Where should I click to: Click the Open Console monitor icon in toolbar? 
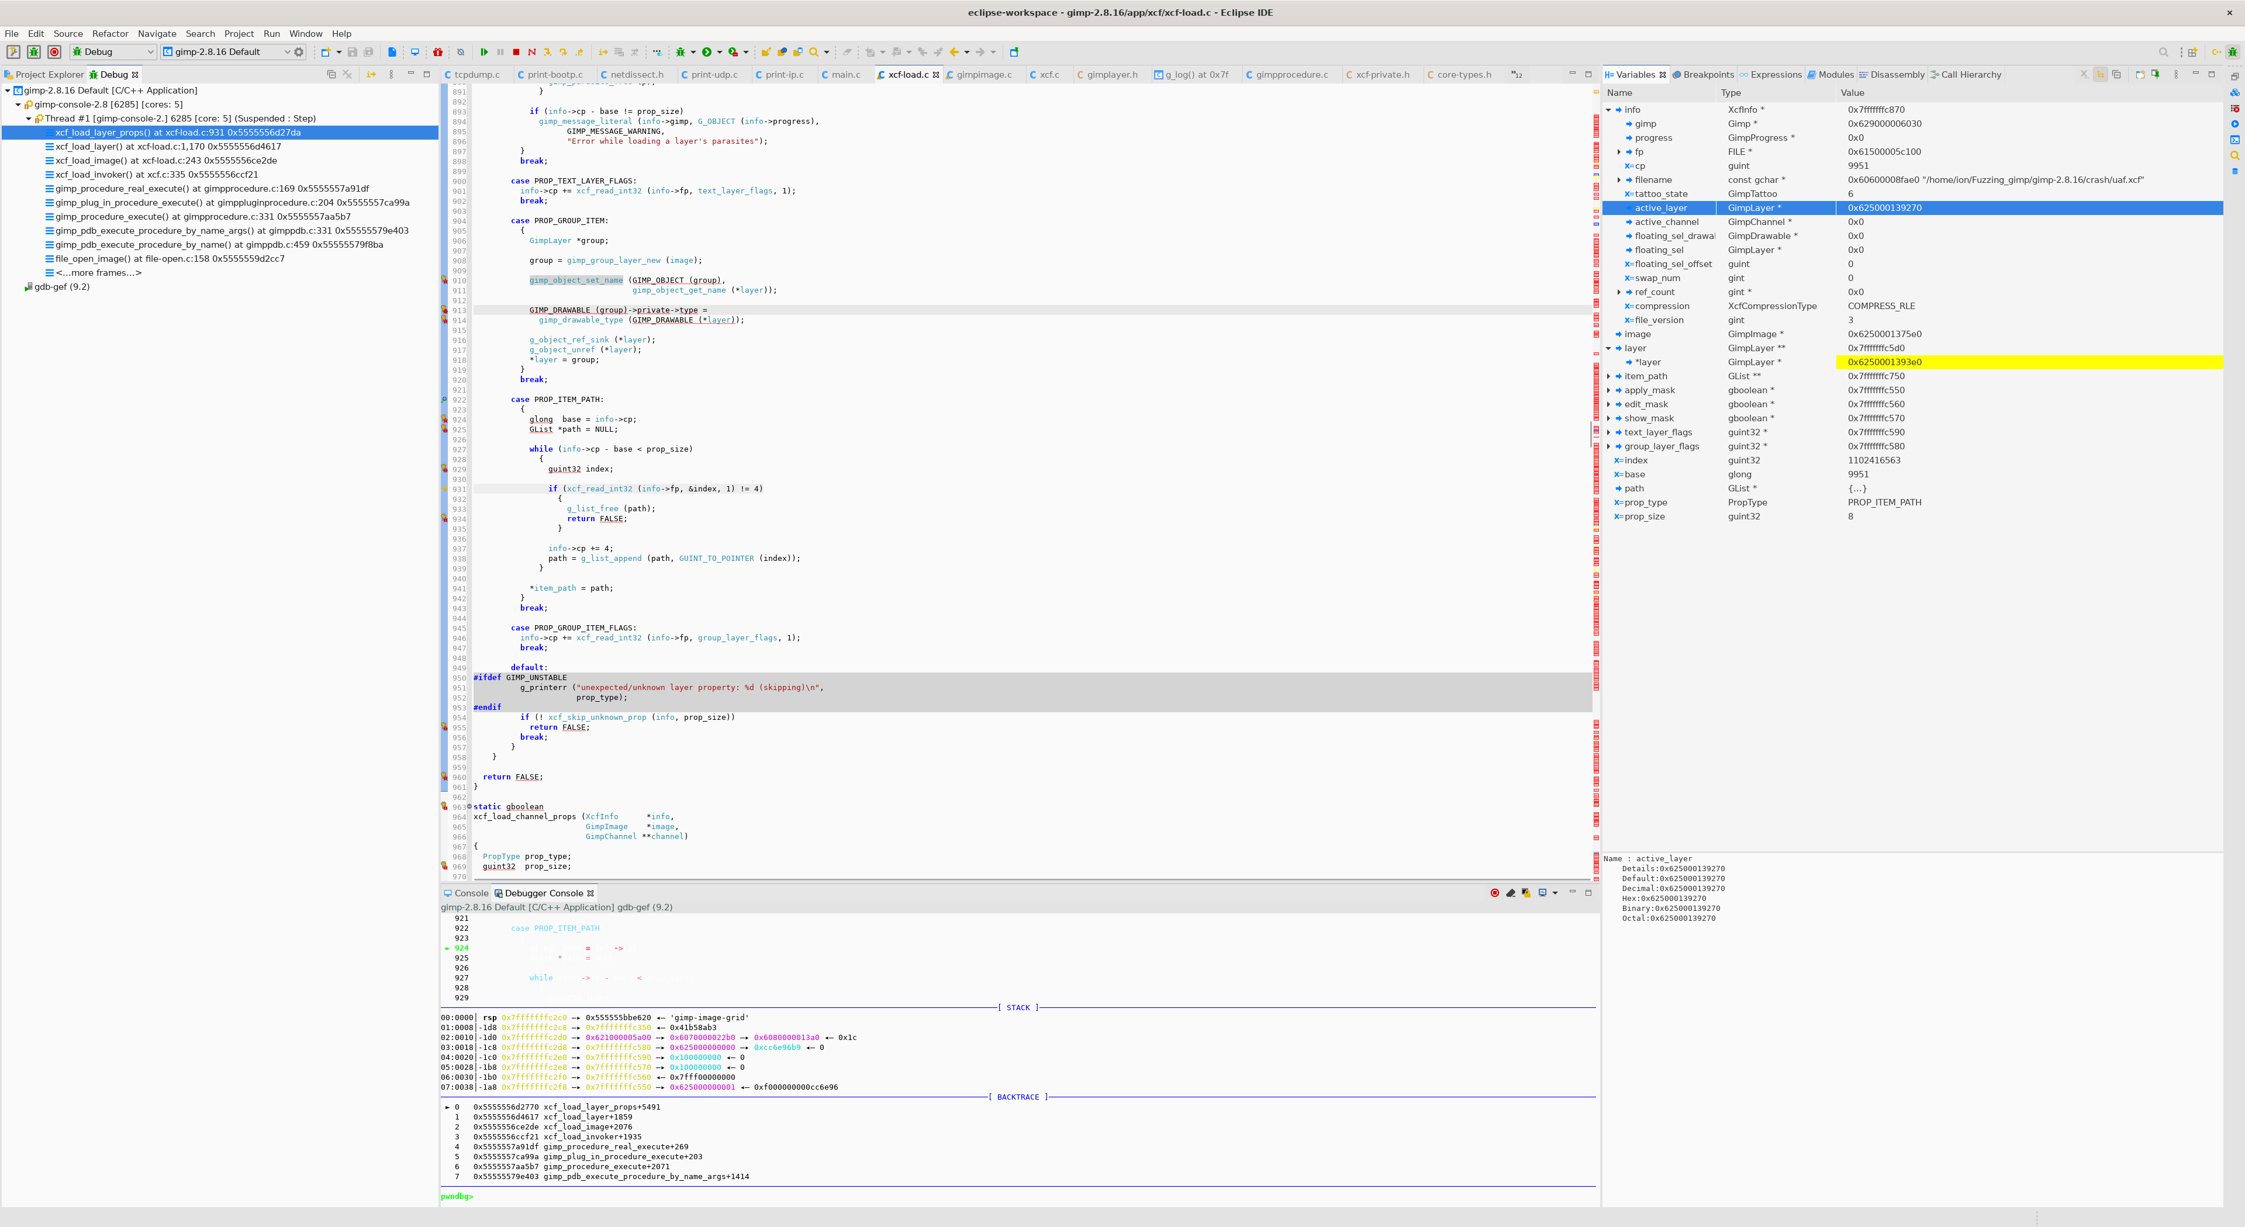click(x=415, y=52)
